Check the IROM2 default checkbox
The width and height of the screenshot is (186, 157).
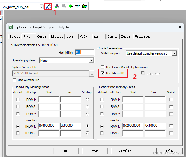point(18,133)
